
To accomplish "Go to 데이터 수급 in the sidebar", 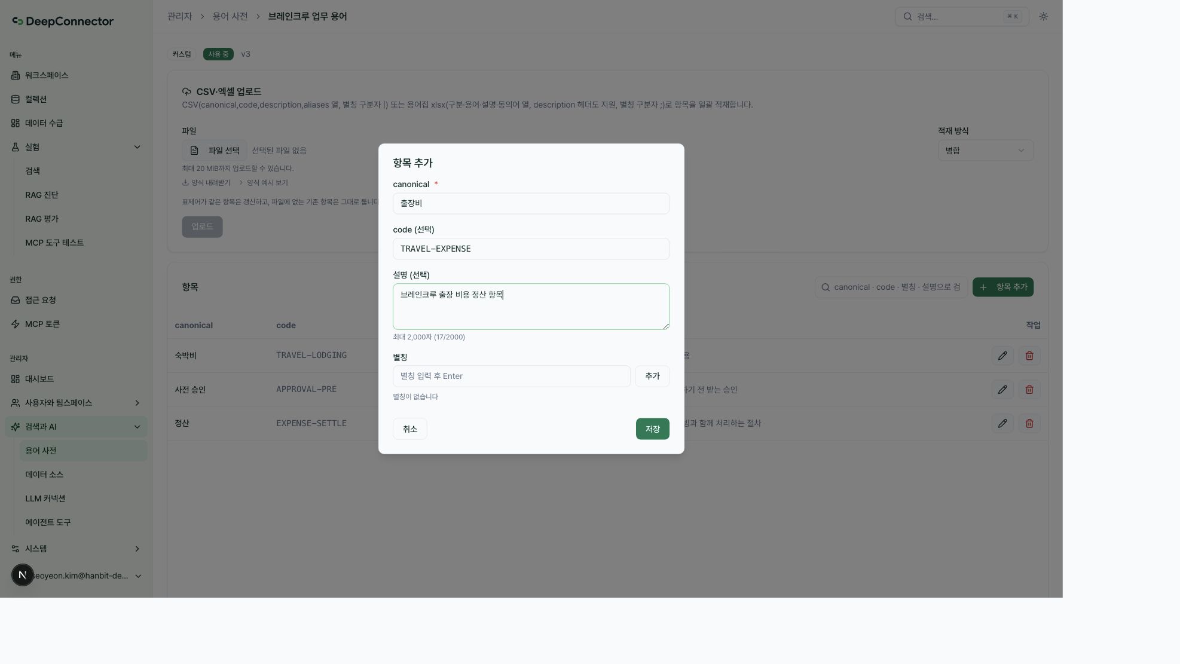I will tap(77, 123).
